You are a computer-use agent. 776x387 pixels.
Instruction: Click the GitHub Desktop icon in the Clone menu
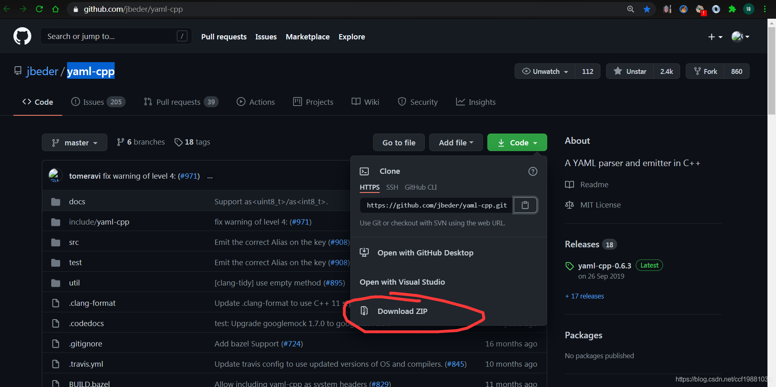(364, 253)
